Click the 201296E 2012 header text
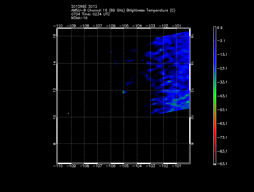254x192 pixels. pyautogui.click(x=84, y=7)
